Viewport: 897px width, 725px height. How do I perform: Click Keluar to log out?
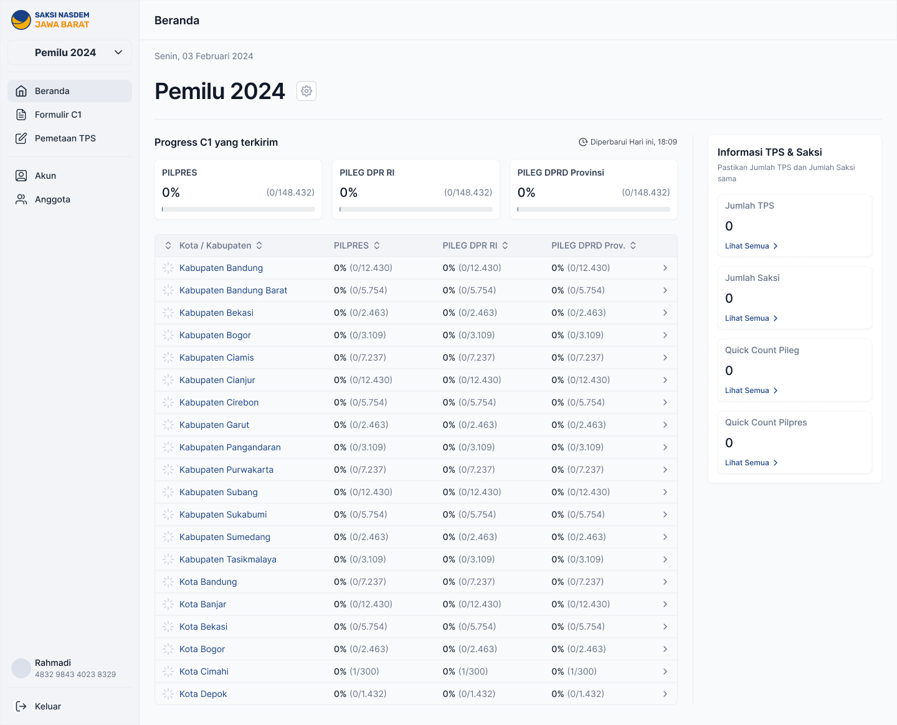tap(70, 706)
